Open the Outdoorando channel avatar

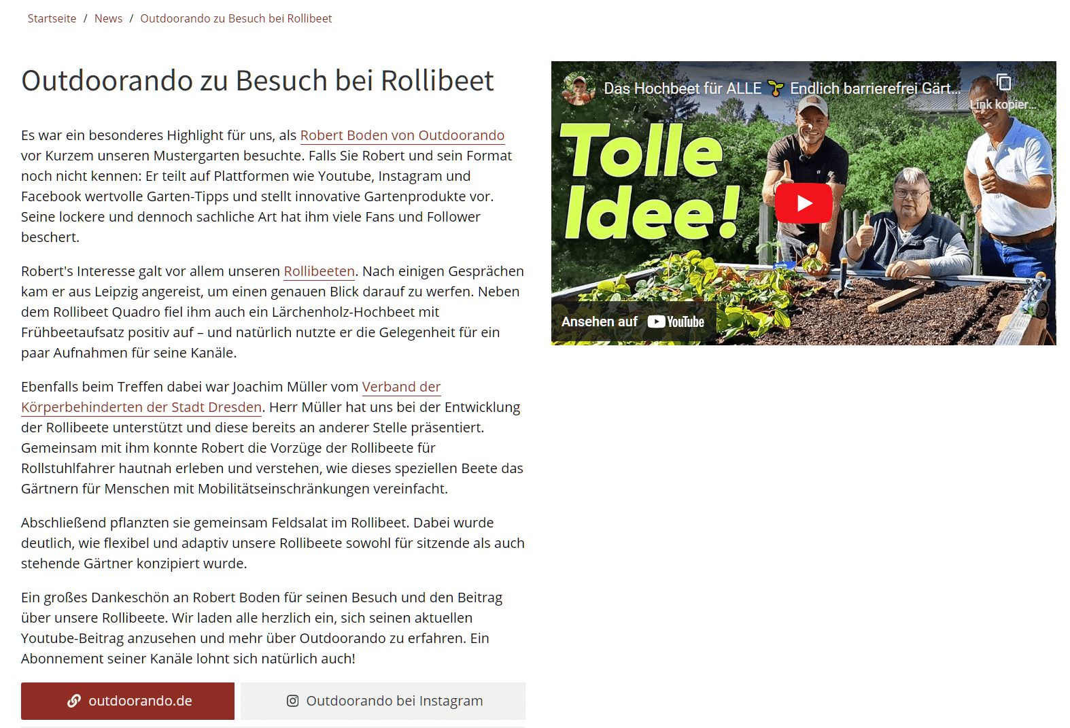(x=579, y=88)
